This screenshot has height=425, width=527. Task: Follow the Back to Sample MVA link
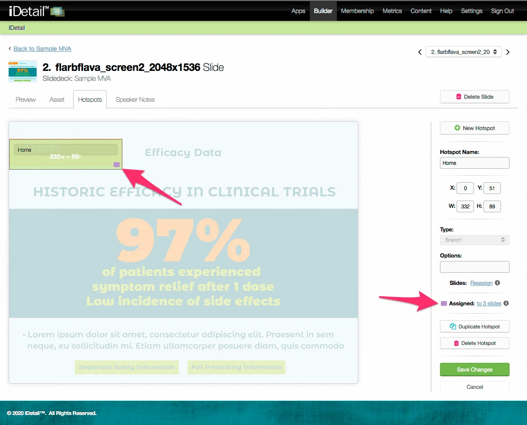[42, 49]
